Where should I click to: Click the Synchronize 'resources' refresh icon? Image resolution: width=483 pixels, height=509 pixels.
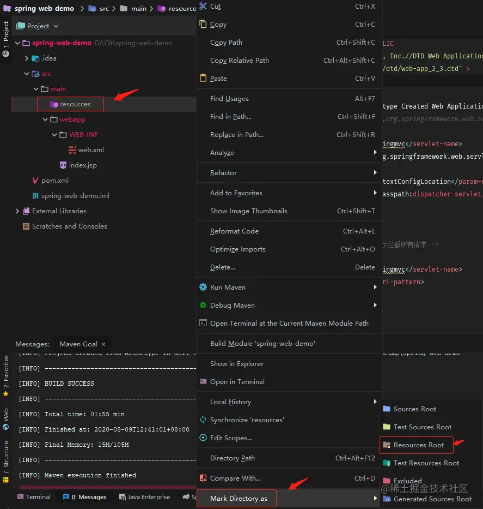tap(203, 420)
